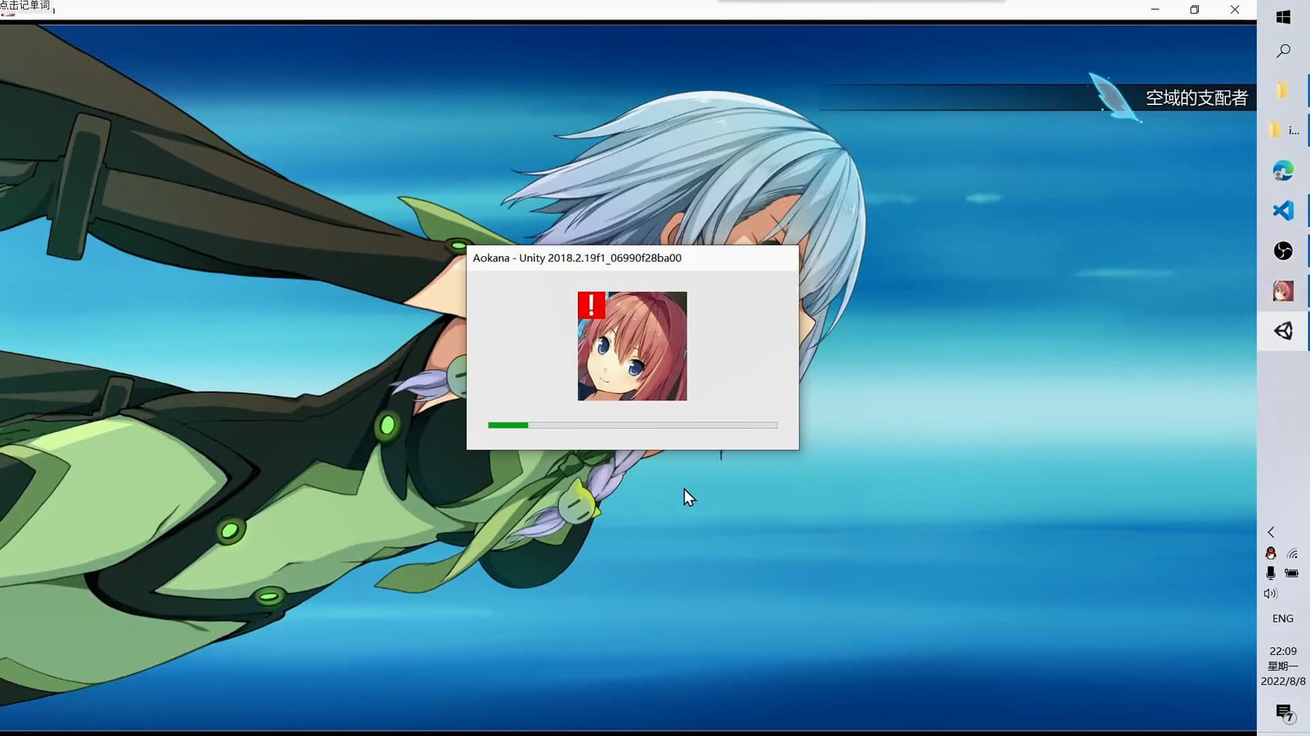Click the Aokana loading progress bar
The height and width of the screenshot is (736, 1310).
pos(633,425)
